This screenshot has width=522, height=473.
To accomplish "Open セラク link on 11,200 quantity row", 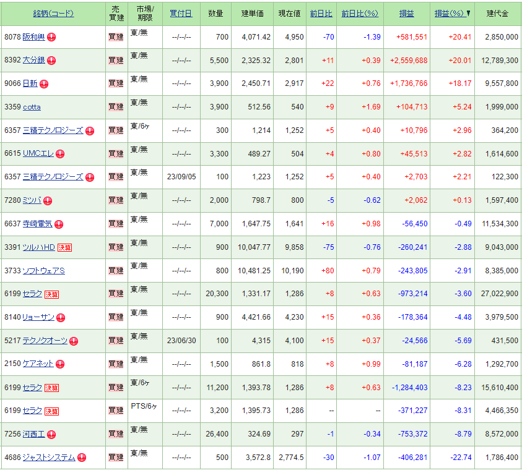I will pos(32,388).
